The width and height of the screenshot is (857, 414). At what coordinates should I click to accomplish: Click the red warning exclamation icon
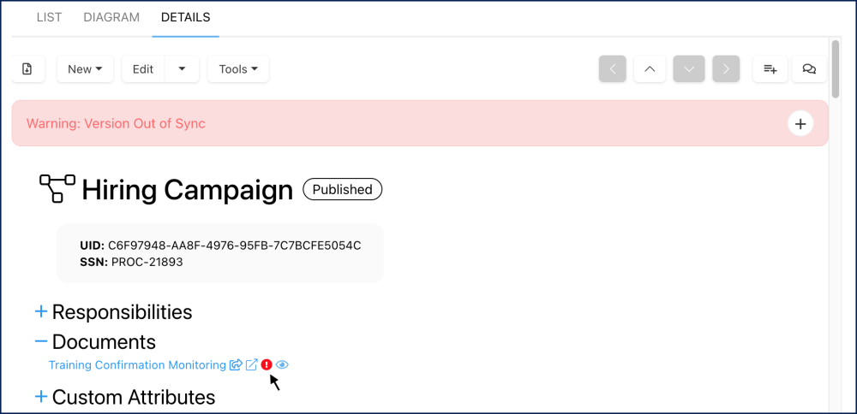(x=267, y=365)
